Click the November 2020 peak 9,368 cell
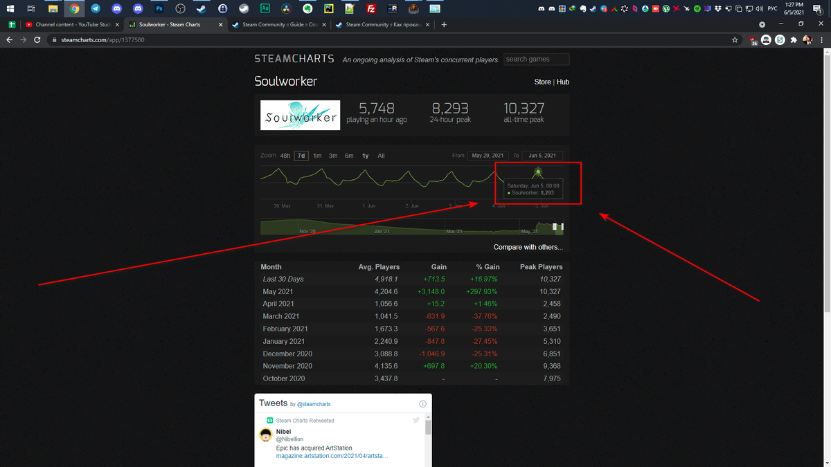The width and height of the screenshot is (831, 467). [553, 366]
